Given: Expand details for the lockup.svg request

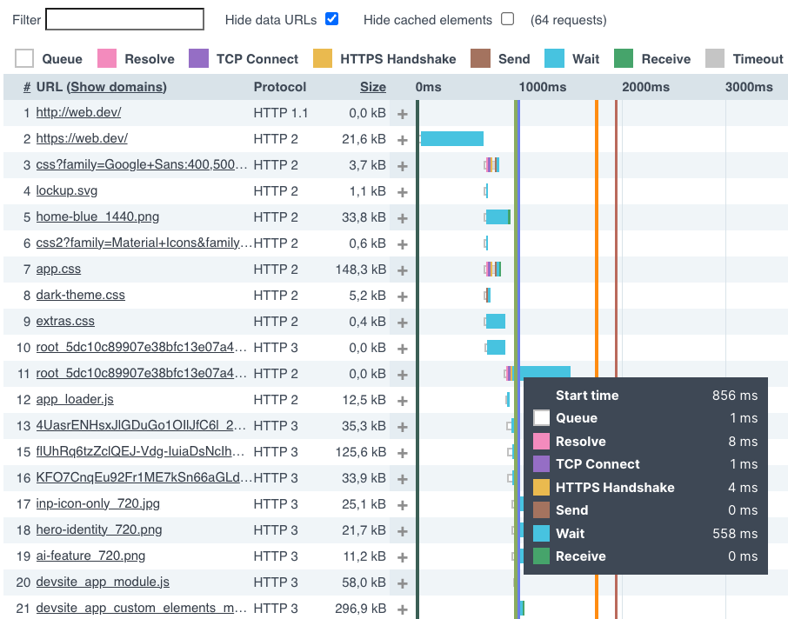Looking at the screenshot, I should (402, 190).
